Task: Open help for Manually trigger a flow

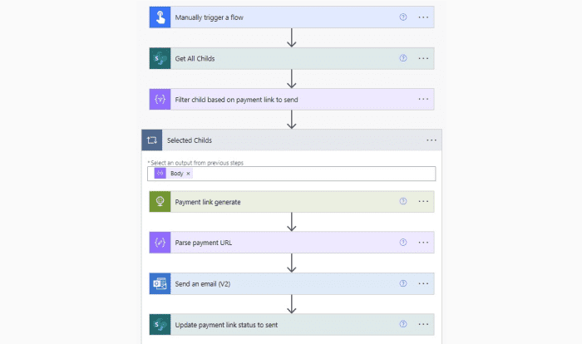Action: pos(403,17)
